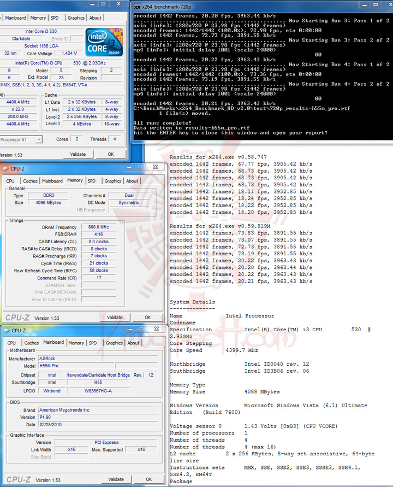Click BIOS brand American Megatrends Inc.
Viewport: 393px width, 487px height.
click(x=98, y=410)
